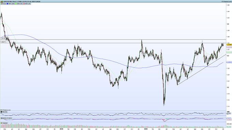Click the IT-Finance.com link at the top right

(226, 1)
